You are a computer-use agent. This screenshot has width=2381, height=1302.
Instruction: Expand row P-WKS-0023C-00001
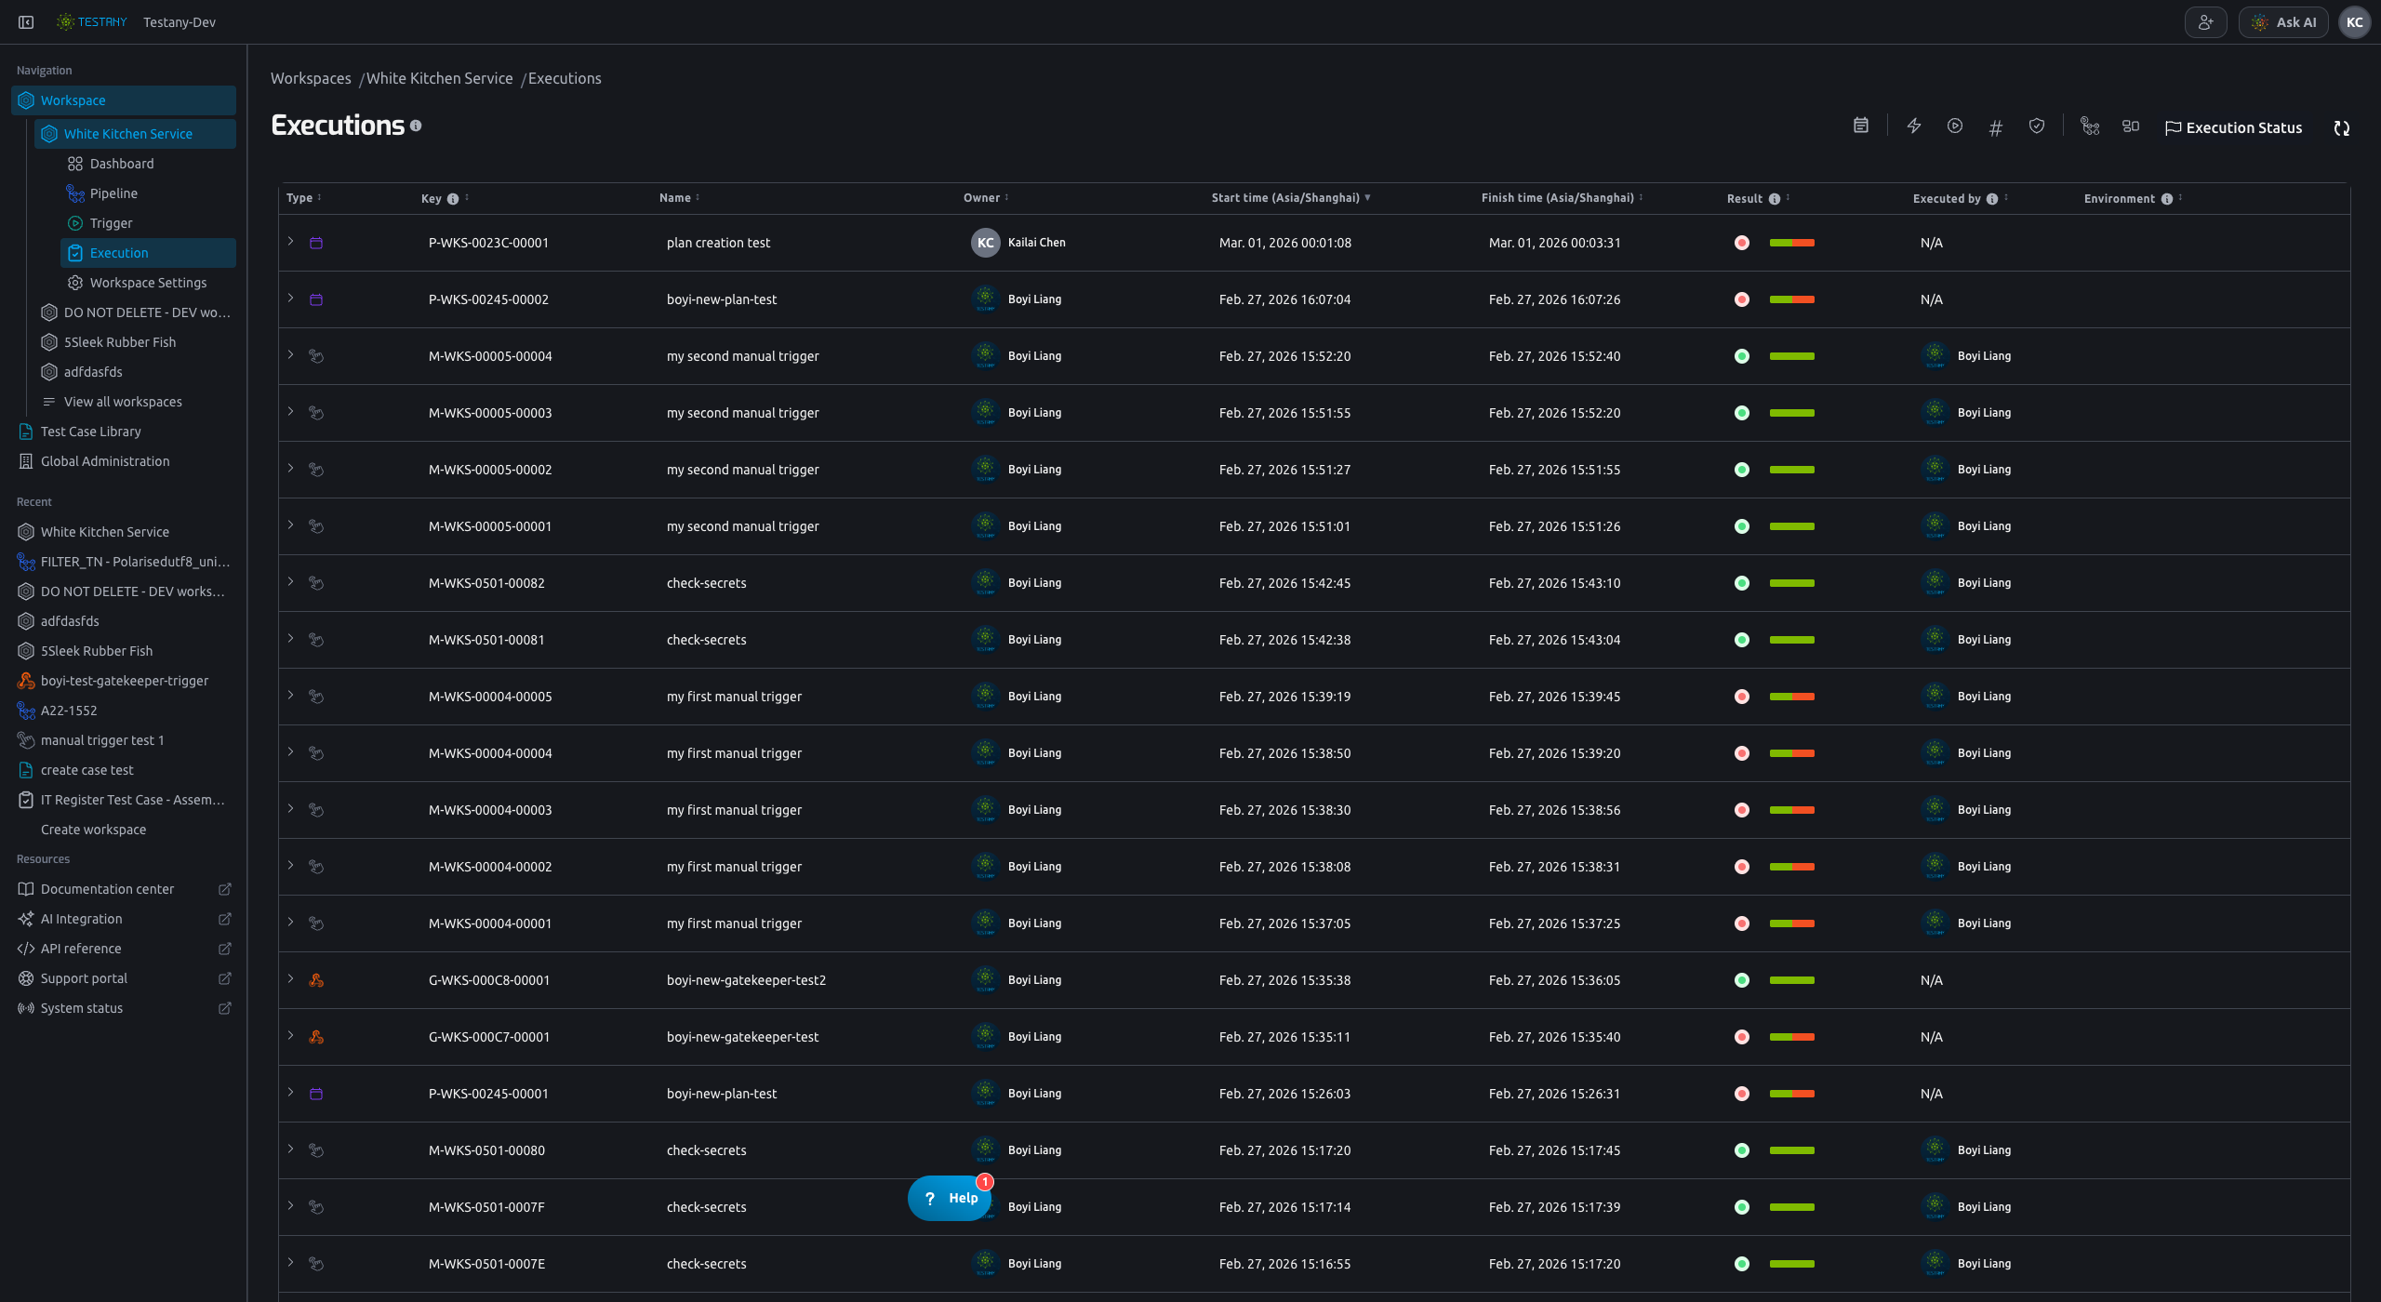(x=290, y=242)
